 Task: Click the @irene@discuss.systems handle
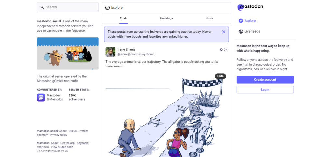pos(136,54)
